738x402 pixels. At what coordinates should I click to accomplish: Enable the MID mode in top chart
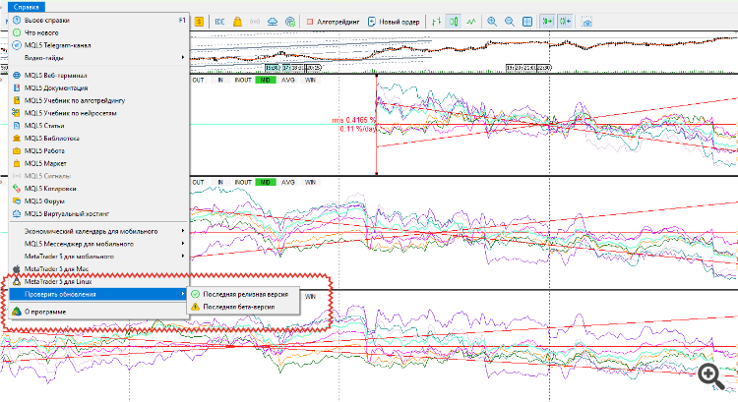[263, 81]
